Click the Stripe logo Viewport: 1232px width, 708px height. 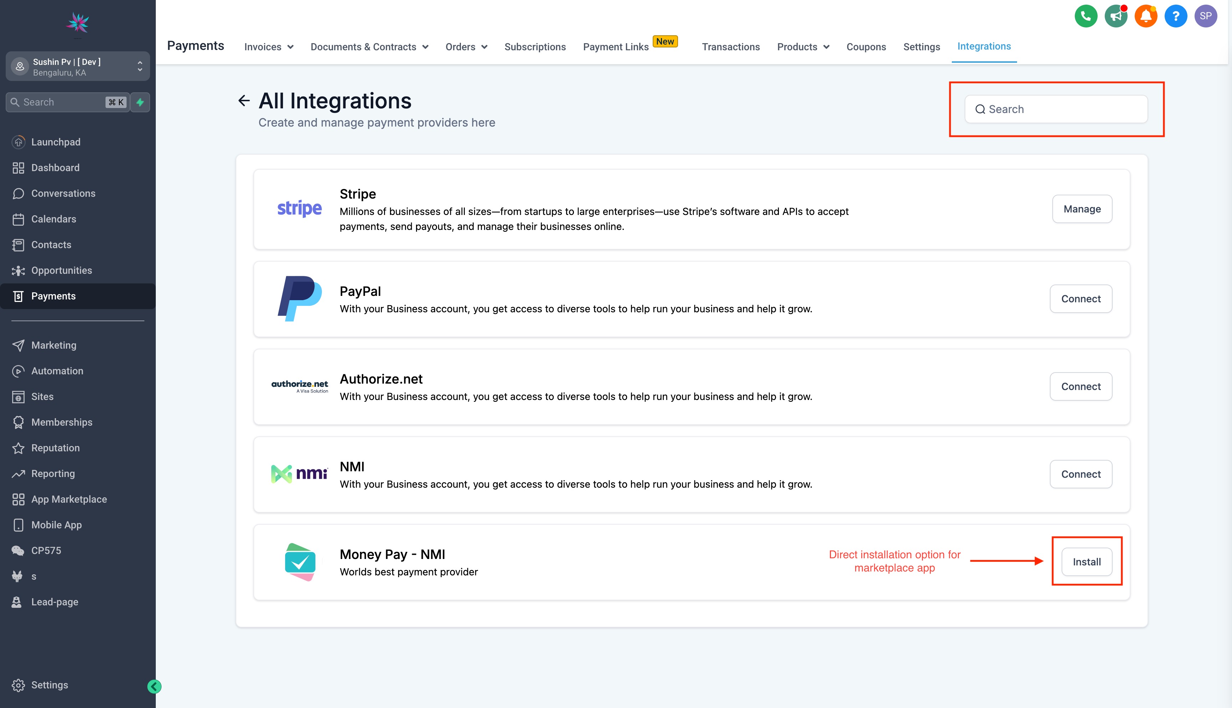coord(299,209)
